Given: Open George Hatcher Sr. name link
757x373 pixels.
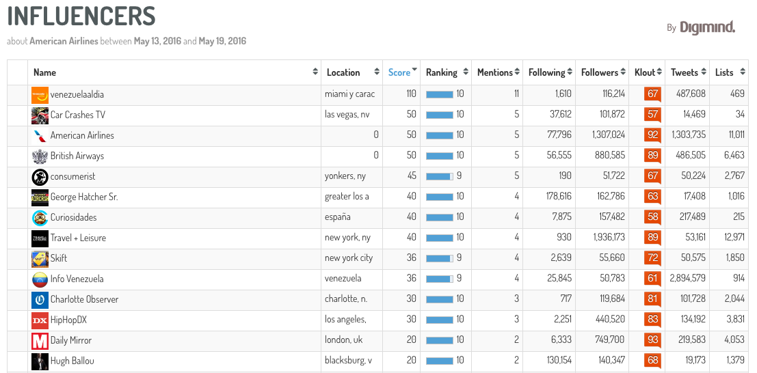Looking at the screenshot, I should click(x=84, y=197).
